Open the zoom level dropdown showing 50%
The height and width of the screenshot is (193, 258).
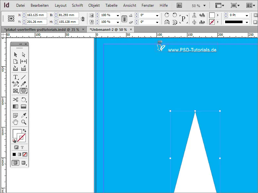pyautogui.click(x=204, y=5)
